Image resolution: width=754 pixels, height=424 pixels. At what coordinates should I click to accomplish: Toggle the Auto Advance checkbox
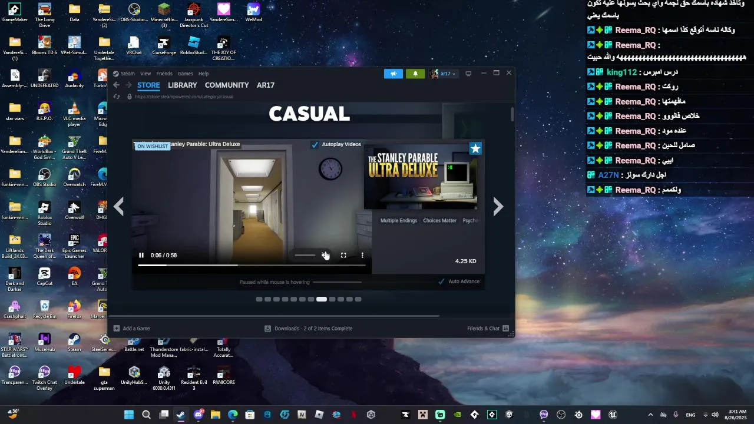[x=441, y=281]
